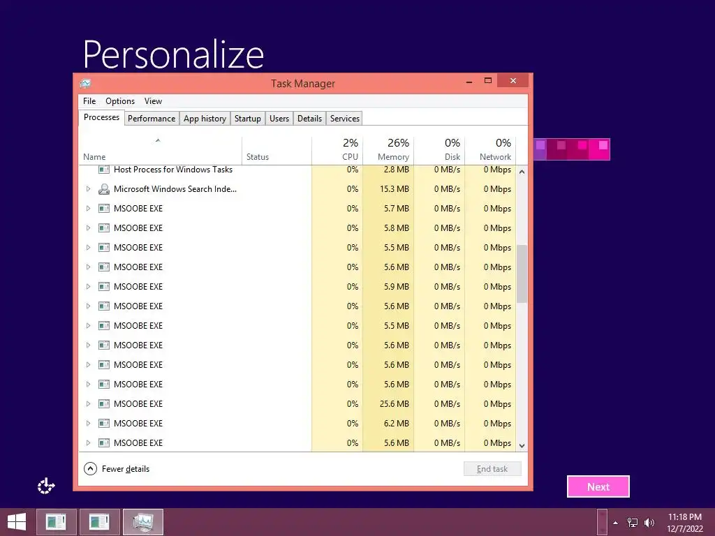Select the Processes tab
The height and width of the screenshot is (536, 715).
[x=101, y=117]
